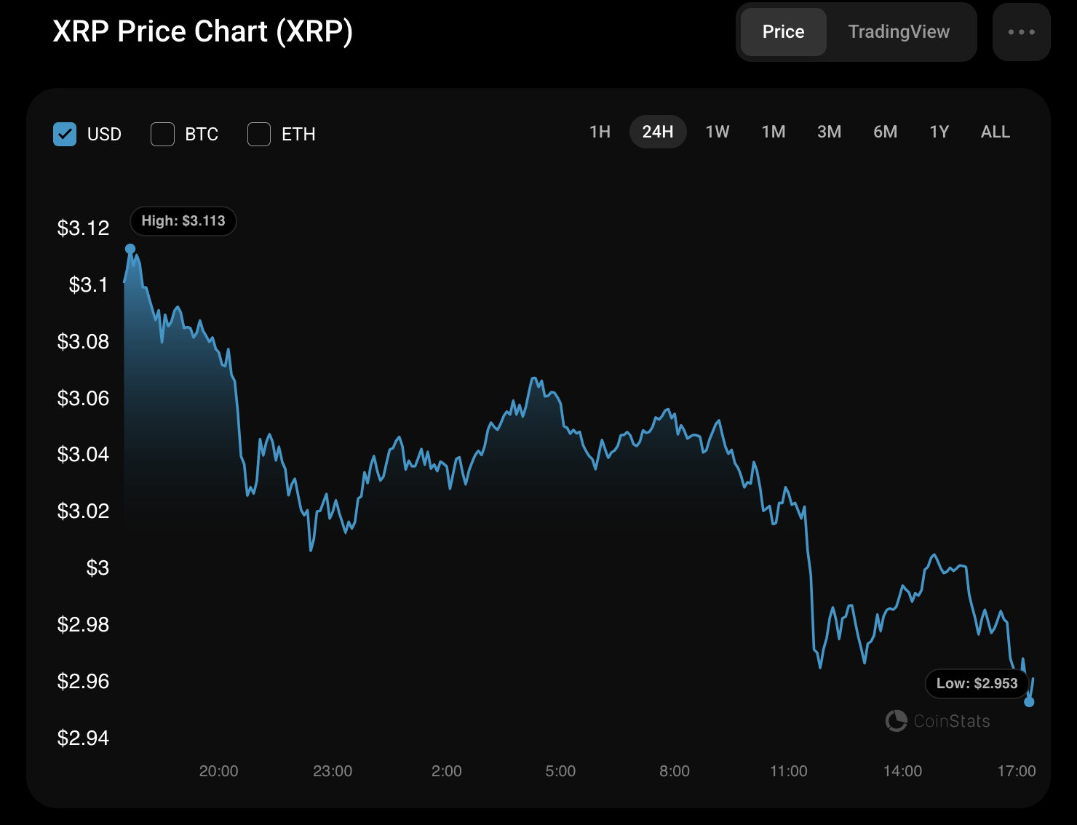Viewport: 1077px width, 825px height.
Task: Click the High: $3.113 label
Action: [x=183, y=221]
